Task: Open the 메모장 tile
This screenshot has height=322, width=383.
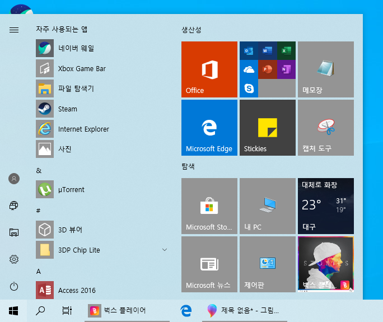Action: pos(326,69)
